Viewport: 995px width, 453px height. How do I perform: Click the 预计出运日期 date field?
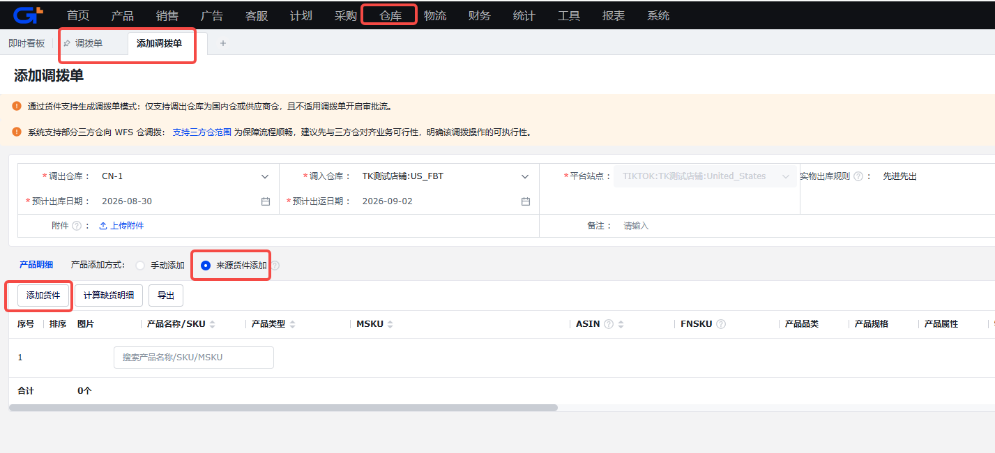(x=446, y=201)
